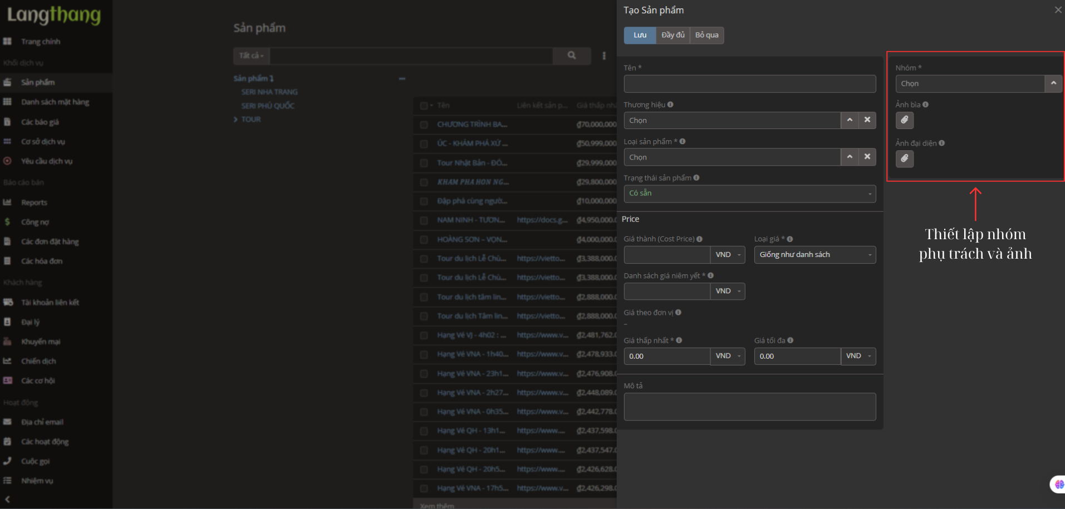Collapse the sidebar with bottom-left arrow
1065x509 pixels.
click(x=7, y=500)
